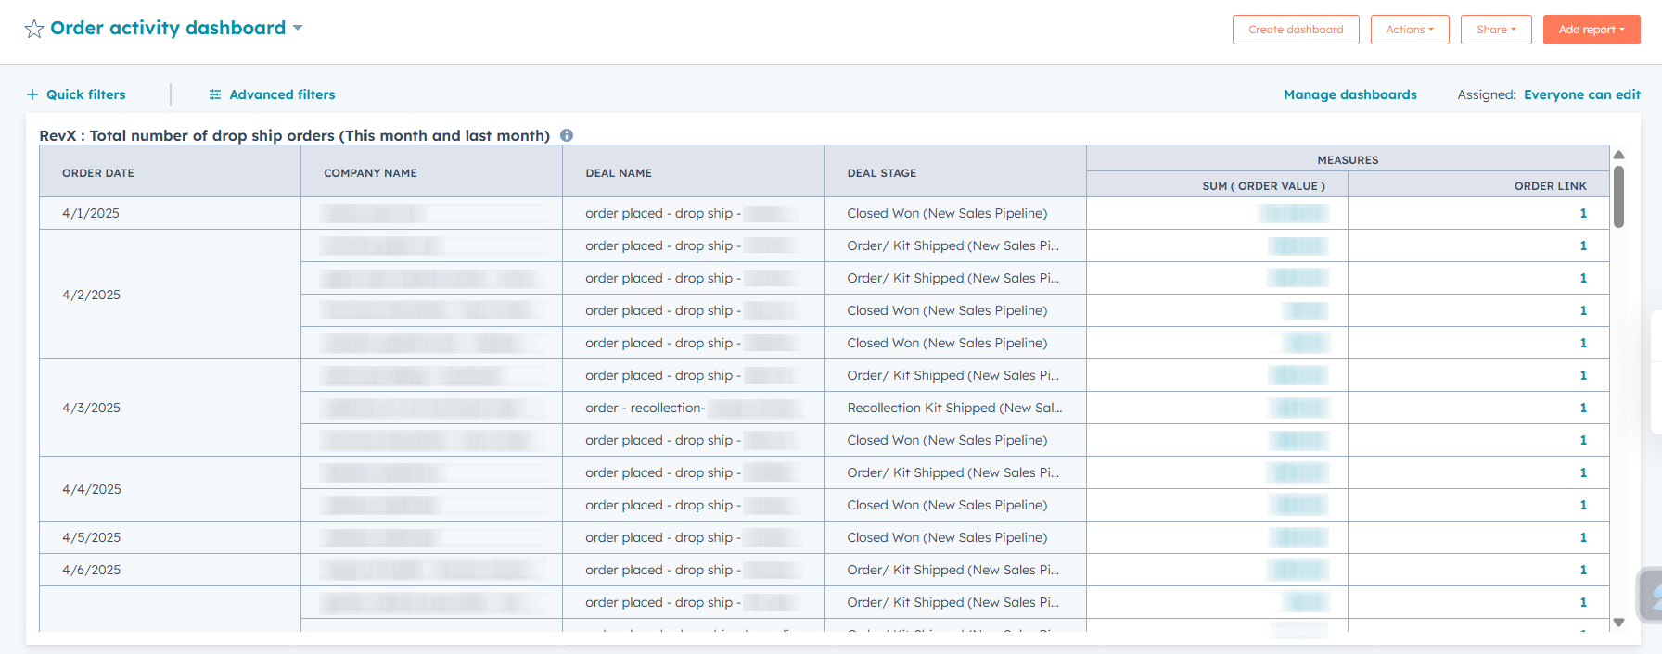The height and width of the screenshot is (654, 1662).
Task: Select the 4/4/2025 order date cell
Action: [170, 489]
